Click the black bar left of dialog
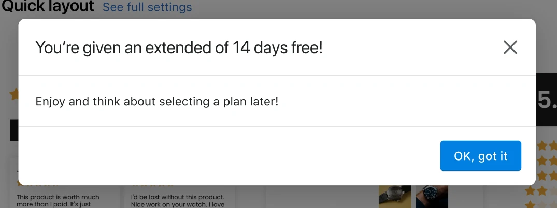 (x=14, y=130)
